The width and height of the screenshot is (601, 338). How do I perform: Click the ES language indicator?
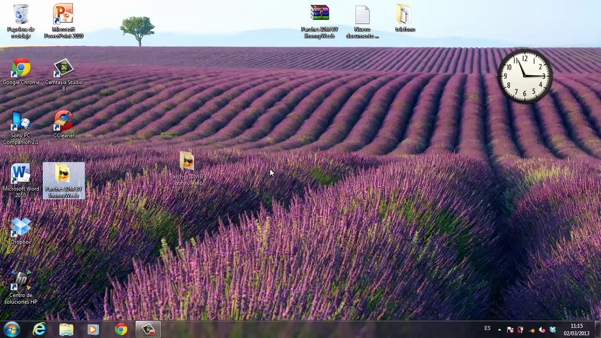pyautogui.click(x=487, y=329)
